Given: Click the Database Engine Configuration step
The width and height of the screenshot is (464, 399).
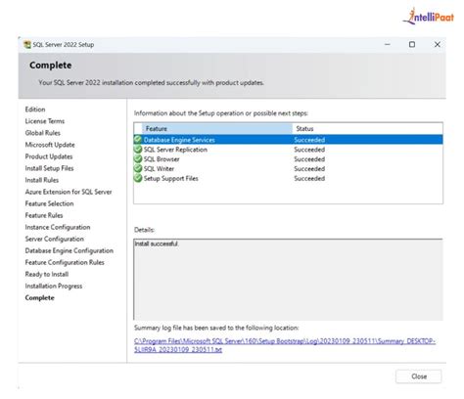Looking at the screenshot, I should [70, 250].
